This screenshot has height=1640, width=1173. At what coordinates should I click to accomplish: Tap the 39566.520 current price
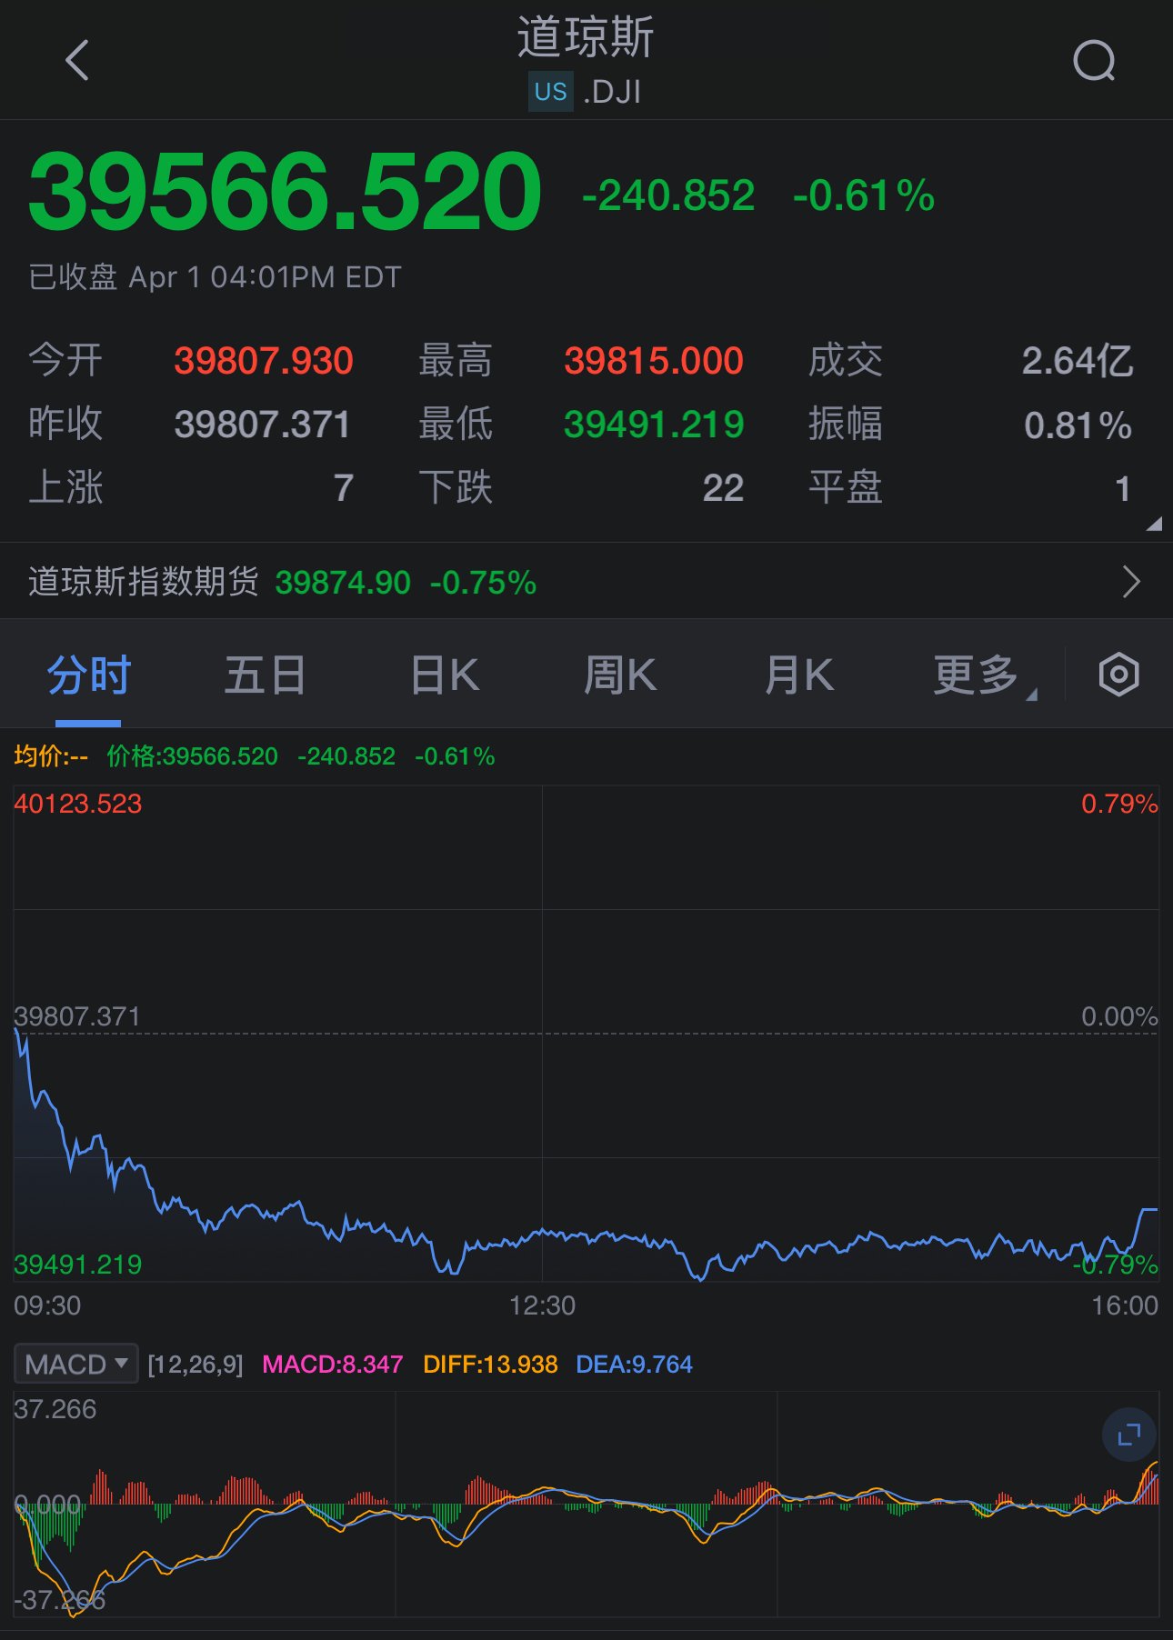point(285,193)
